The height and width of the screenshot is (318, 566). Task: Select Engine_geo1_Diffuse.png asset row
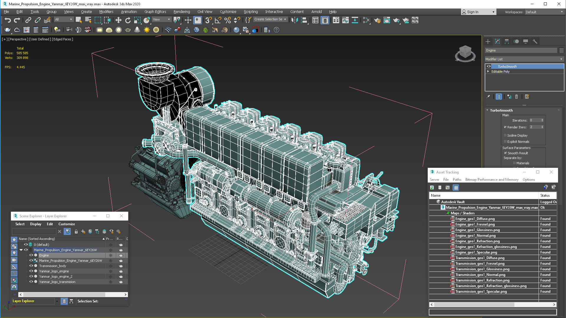(x=493, y=219)
